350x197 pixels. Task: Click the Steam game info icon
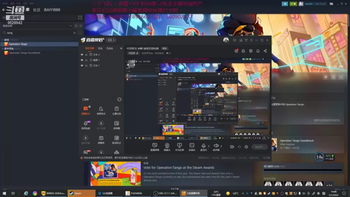pyautogui.click(x=333, y=77)
